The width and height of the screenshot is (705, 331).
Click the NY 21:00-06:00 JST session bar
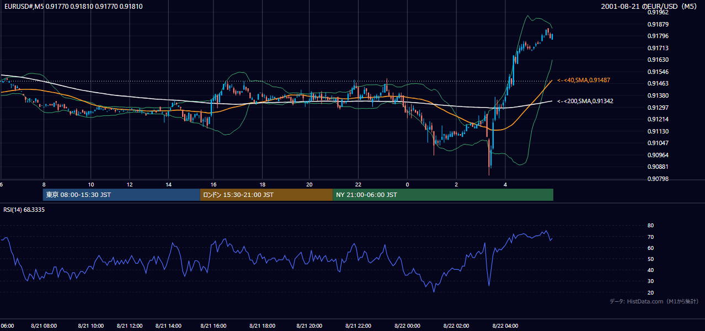tap(443, 195)
